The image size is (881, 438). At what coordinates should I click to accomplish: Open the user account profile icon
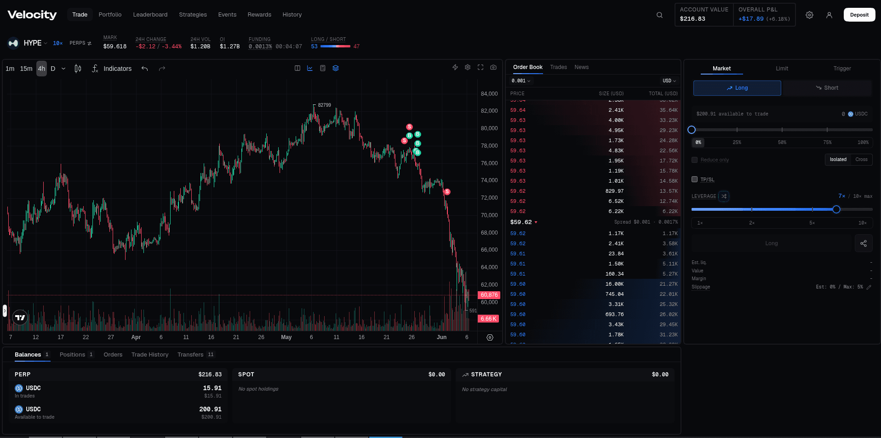pos(829,15)
